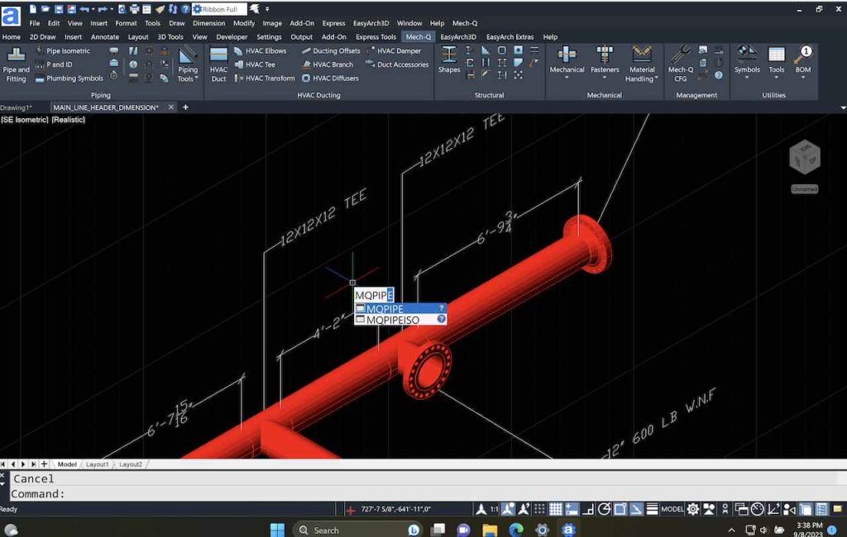847x537 pixels.
Task: Toggle snap mode on the status bar
Action: 538,509
